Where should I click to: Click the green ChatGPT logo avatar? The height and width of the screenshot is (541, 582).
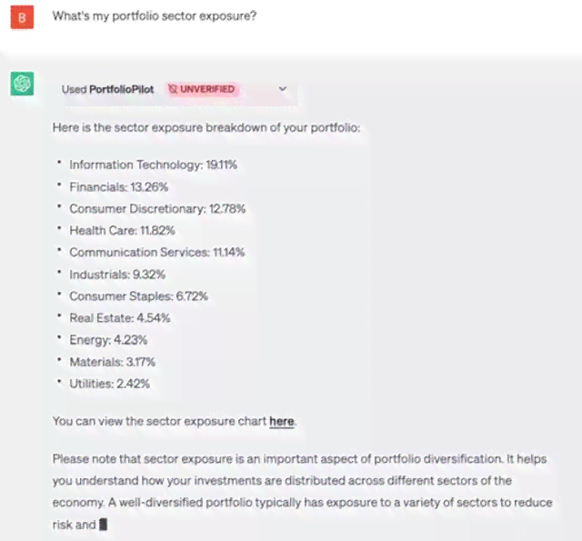click(22, 84)
